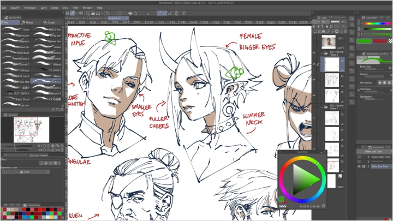Zoom in in Navigator panel
This screenshot has height=221, width=393.
[x=49, y=146]
